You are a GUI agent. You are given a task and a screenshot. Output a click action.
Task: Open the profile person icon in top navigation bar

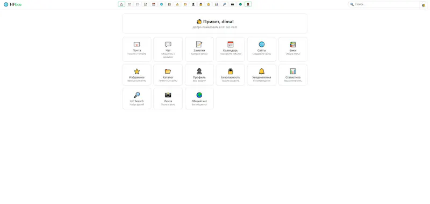[193, 4]
